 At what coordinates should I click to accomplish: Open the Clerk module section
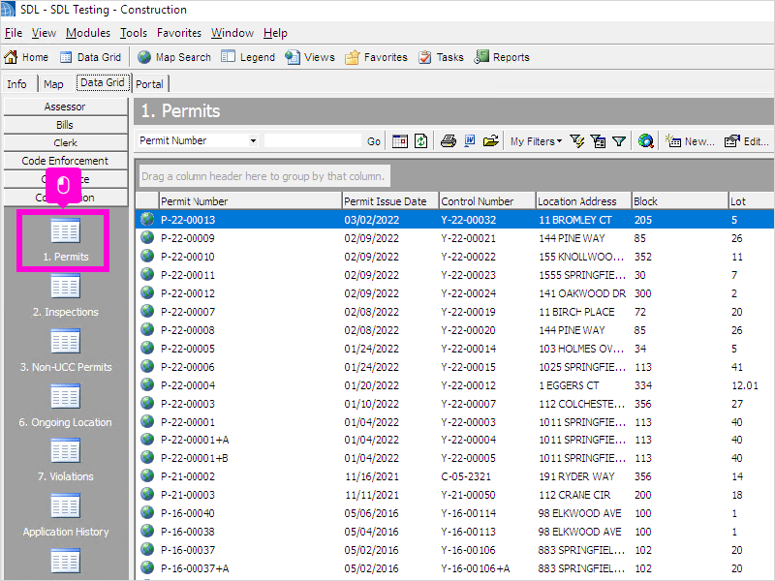(x=65, y=142)
